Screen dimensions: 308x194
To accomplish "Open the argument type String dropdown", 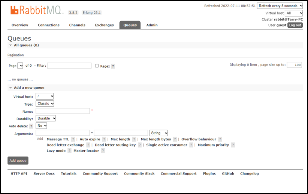I will coord(158,133).
